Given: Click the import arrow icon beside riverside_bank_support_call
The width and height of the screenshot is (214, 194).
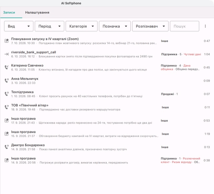Looking at the screenshot, I should click(x=7, y=54).
